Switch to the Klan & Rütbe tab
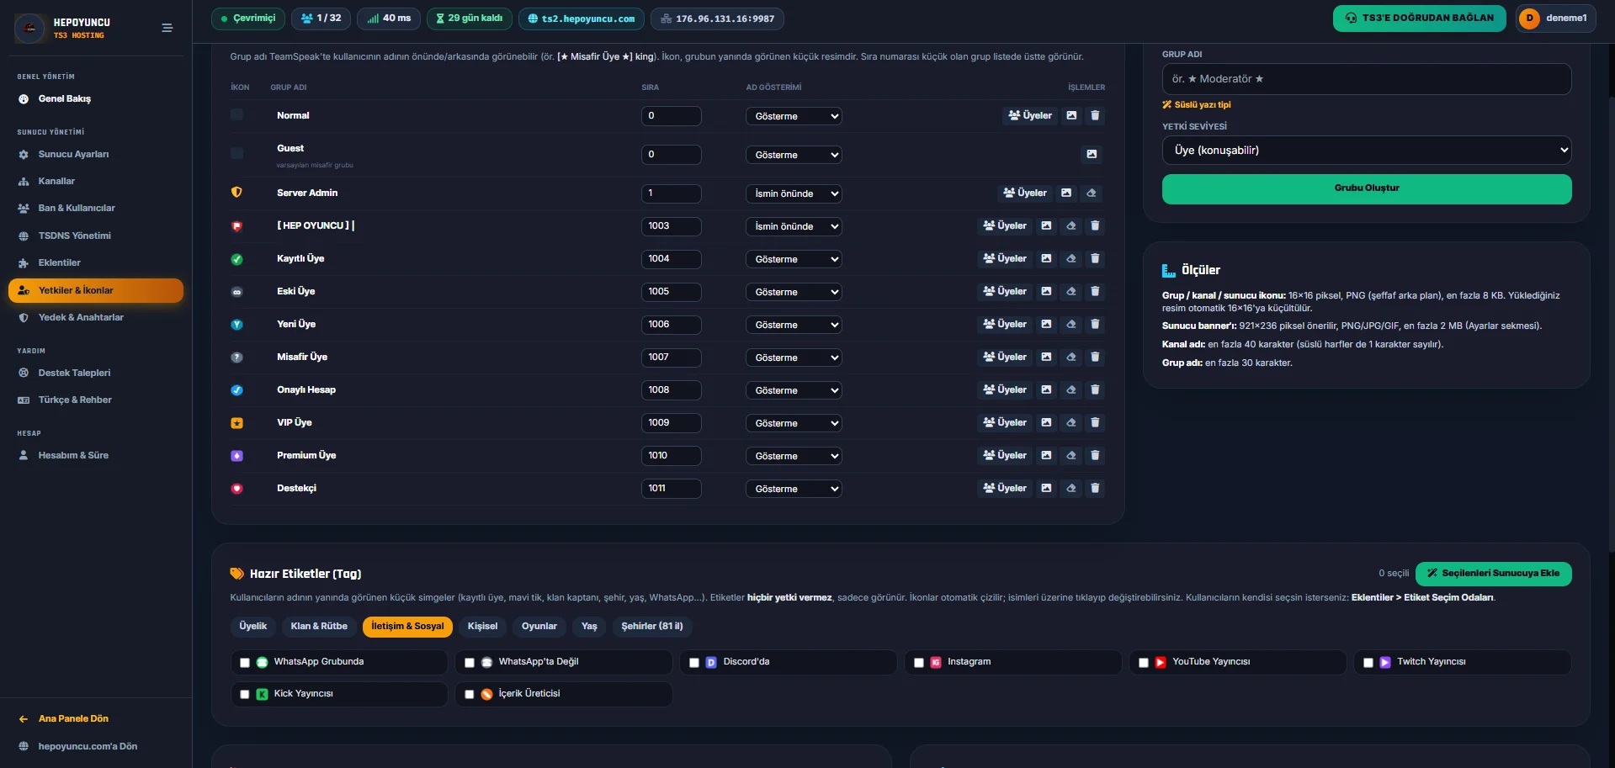This screenshot has height=768, width=1615. pos(319,627)
